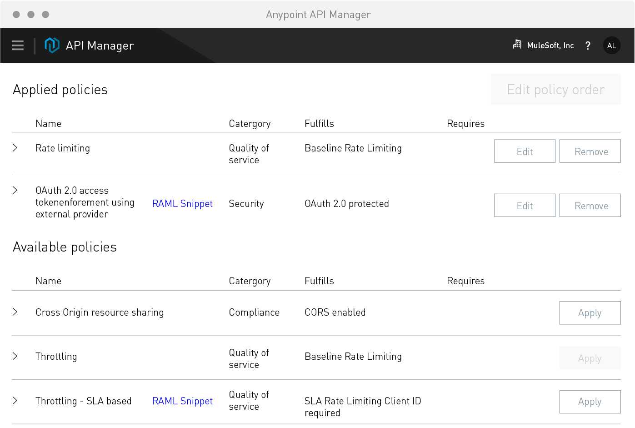Click the API Manager title text
This screenshot has height=428, width=635.
(100, 45)
